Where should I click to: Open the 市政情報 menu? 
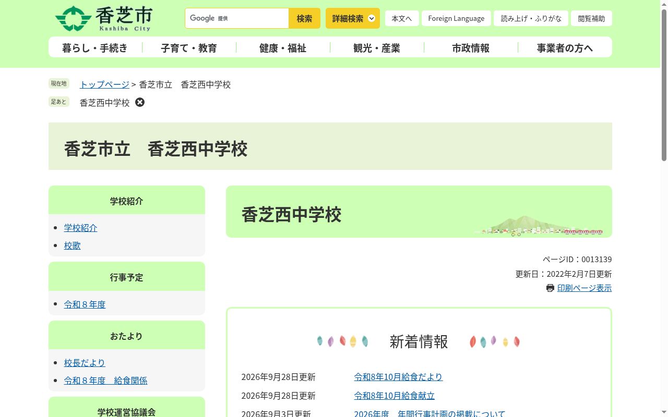pos(471,48)
